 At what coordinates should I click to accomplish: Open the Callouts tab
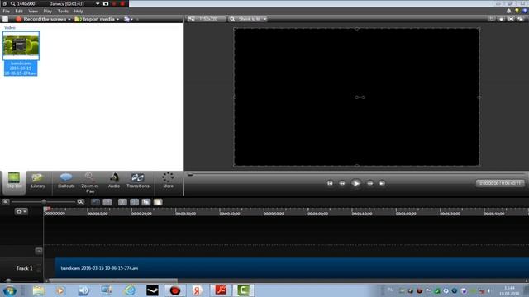click(66, 181)
